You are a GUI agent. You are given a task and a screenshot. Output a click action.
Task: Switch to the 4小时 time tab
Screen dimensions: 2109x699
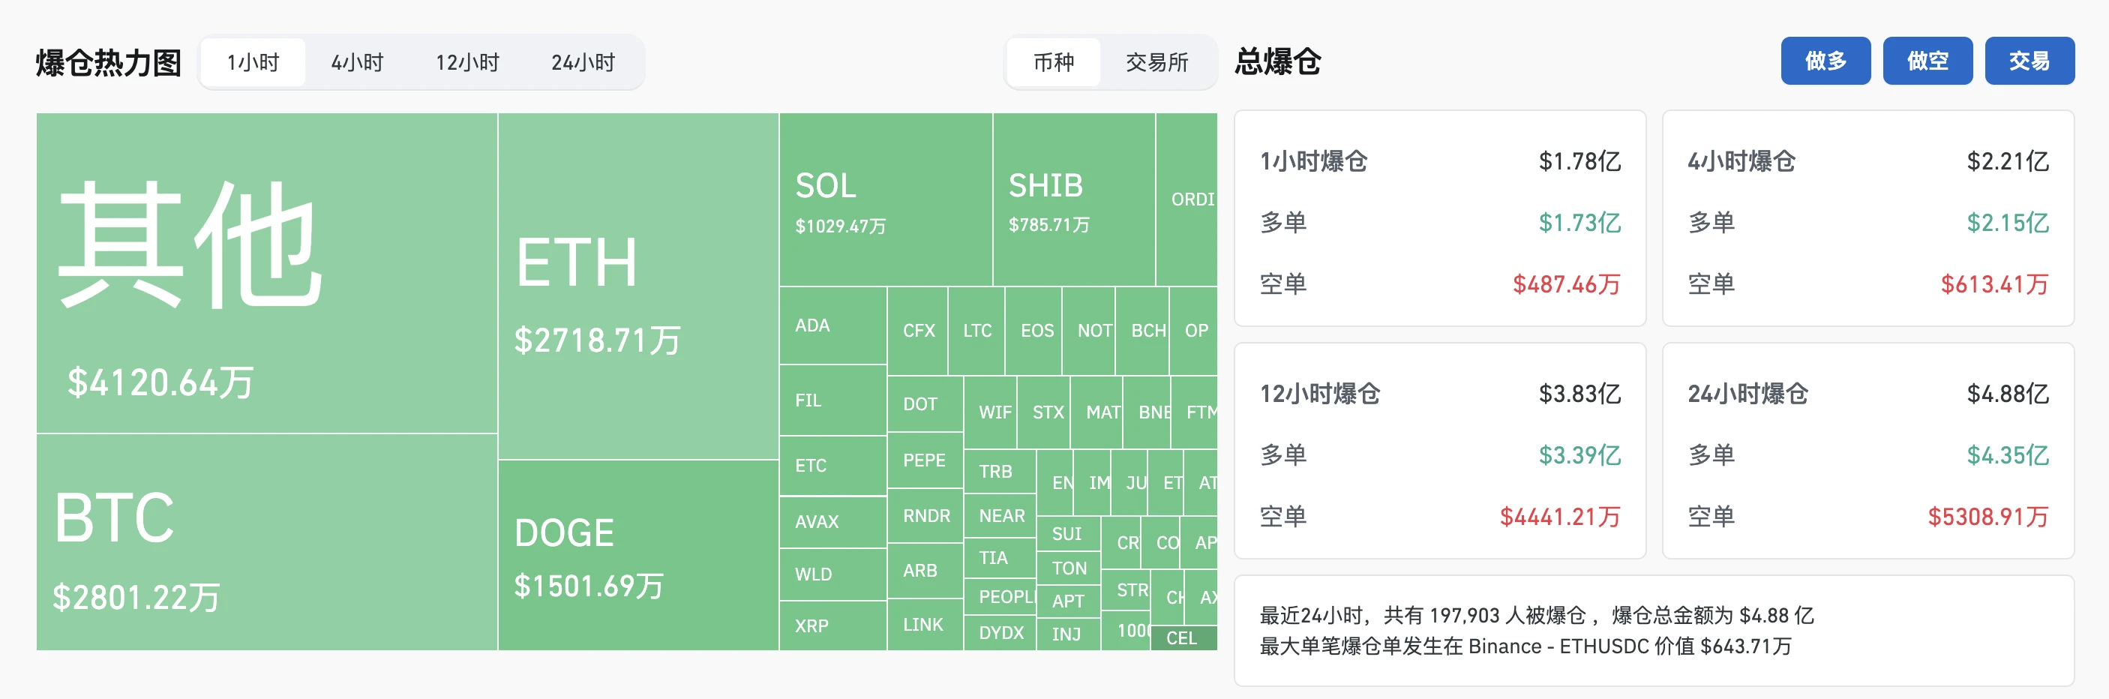point(355,61)
